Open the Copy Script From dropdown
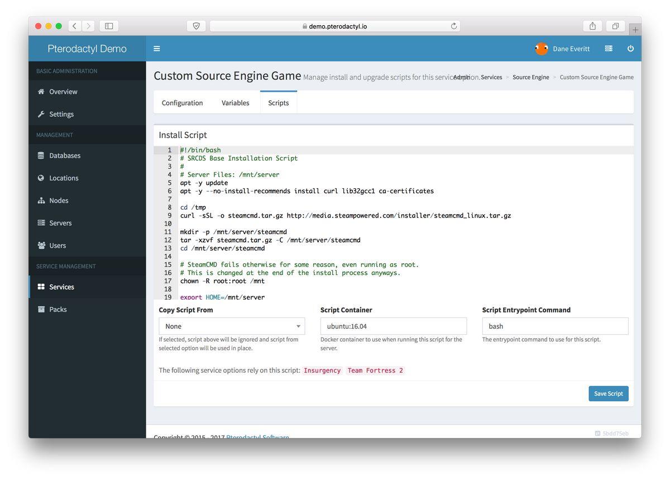The image size is (670, 479). pos(232,326)
